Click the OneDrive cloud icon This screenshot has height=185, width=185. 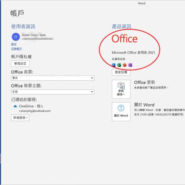(x=15, y=106)
